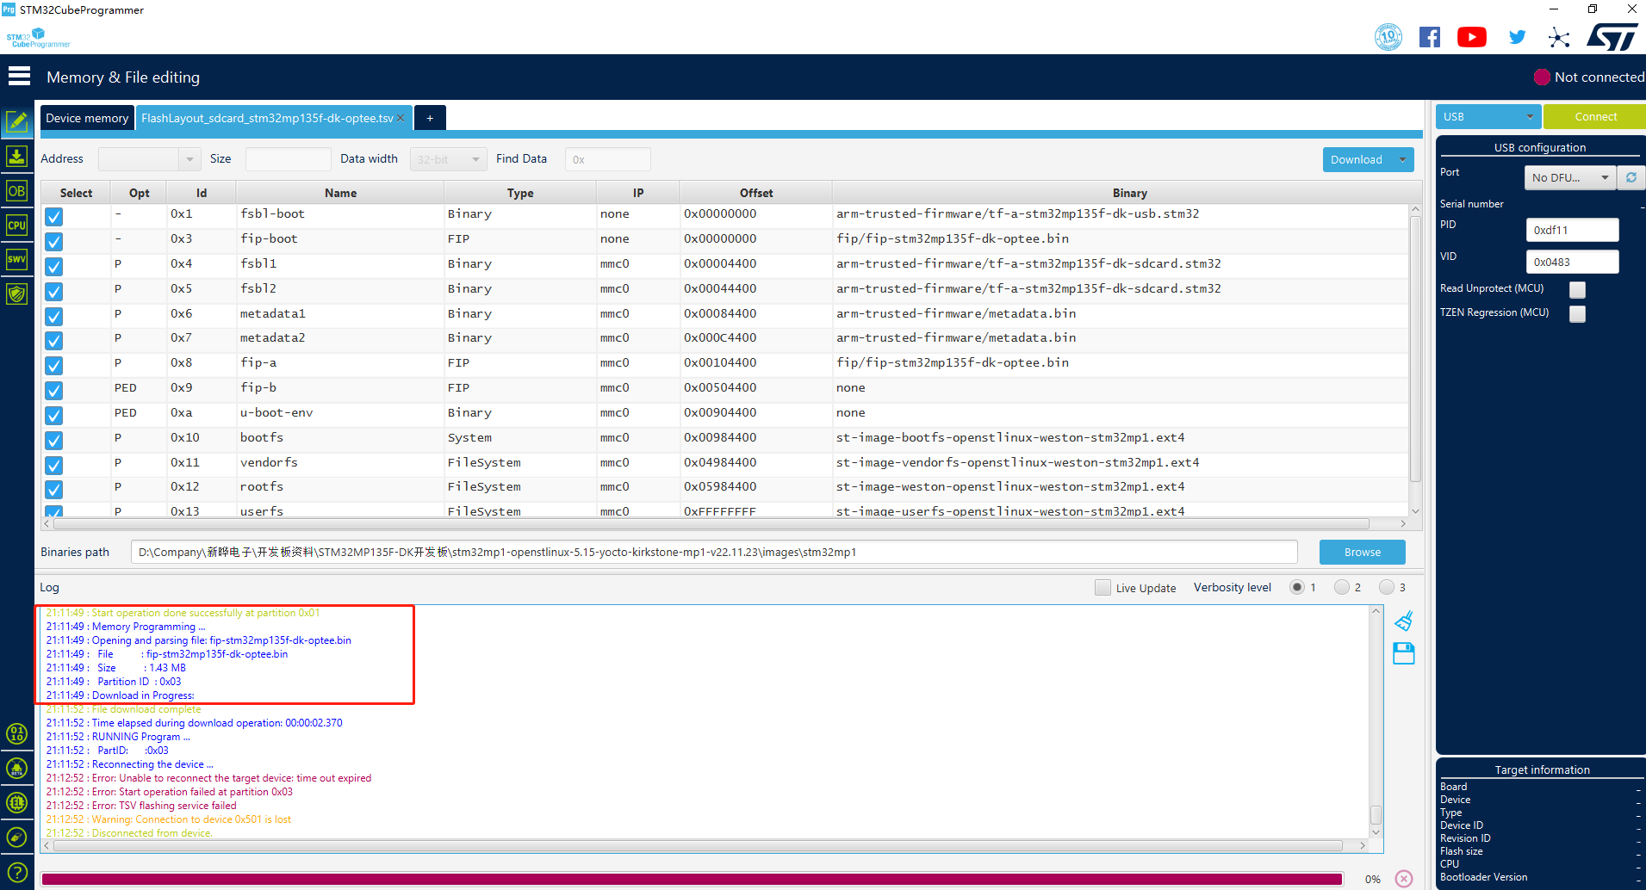Image resolution: width=1646 pixels, height=890 pixels.
Task: Close the FlashLayout tsv tab
Action: tap(401, 118)
